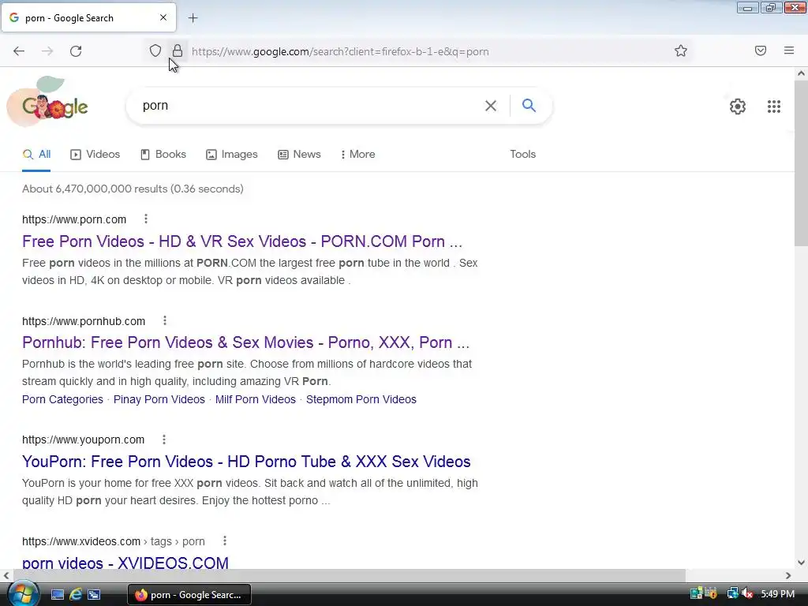Click the horizontal scrollbar right arrow
This screenshot has width=808, height=606.
click(x=788, y=575)
